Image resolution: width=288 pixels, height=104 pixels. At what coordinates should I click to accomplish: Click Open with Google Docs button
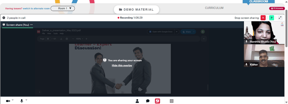click(x=161, y=32)
